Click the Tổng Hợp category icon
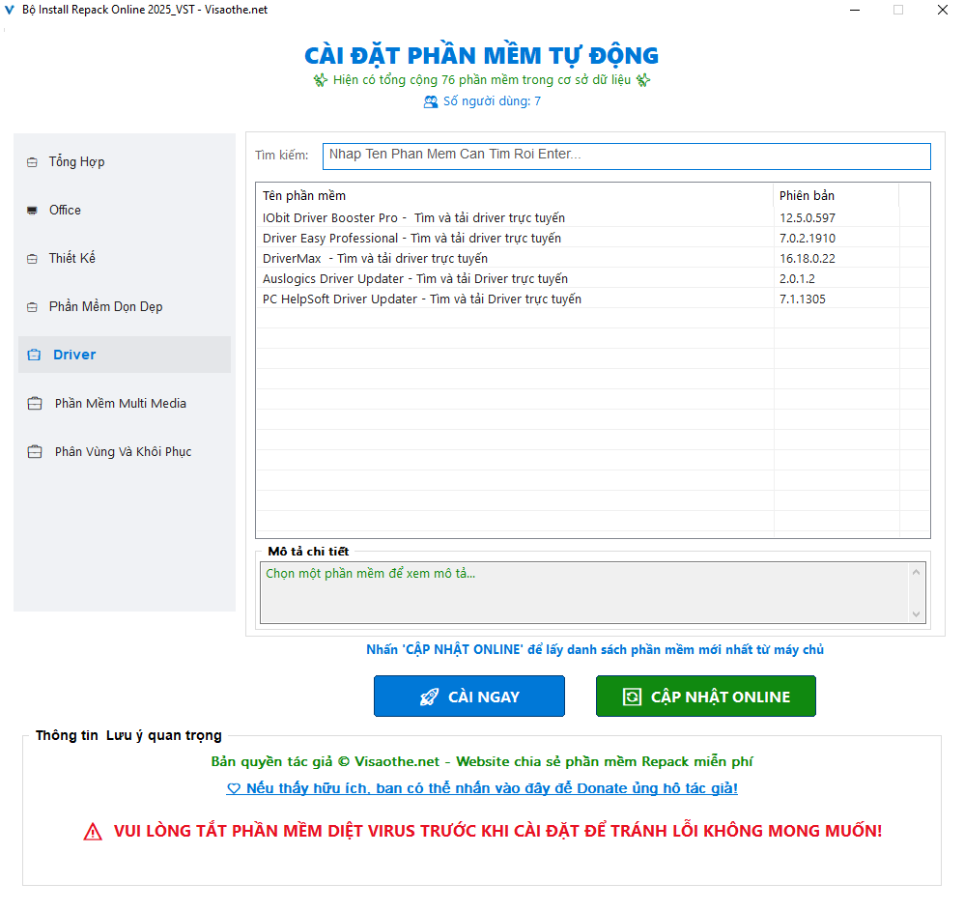 click(32, 162)
